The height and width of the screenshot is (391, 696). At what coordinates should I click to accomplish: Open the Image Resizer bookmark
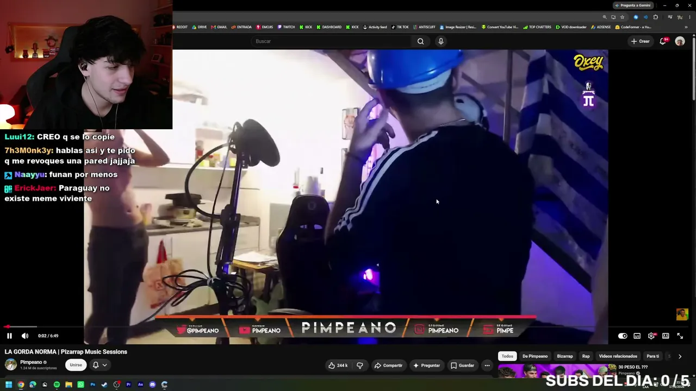(x=458, y=27)
